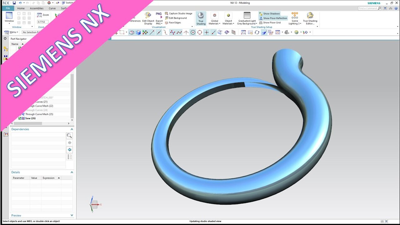The image size is (400, 225).
Task: Select Through Curve Mesh (25) feature
Action: click(39, 114)
